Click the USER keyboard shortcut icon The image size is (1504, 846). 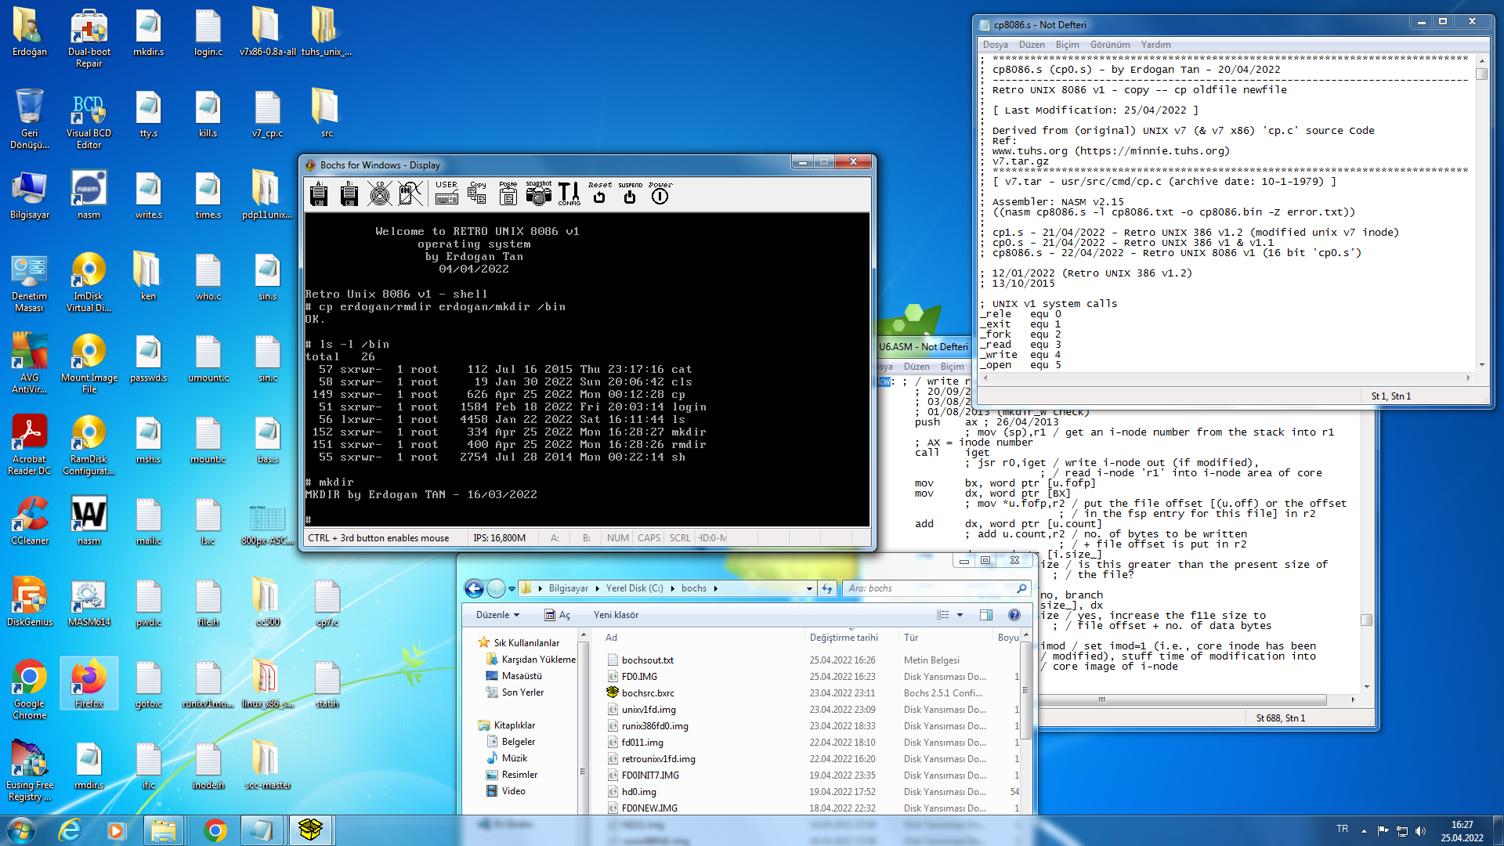(x=446, y=193)
